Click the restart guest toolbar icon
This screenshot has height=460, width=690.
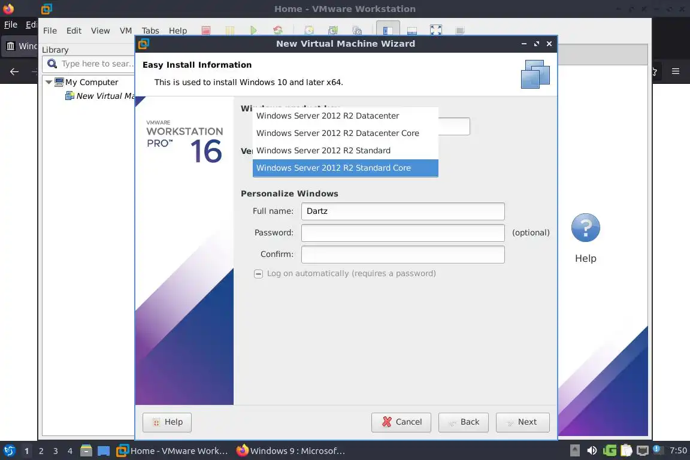[x=278, y=31]
